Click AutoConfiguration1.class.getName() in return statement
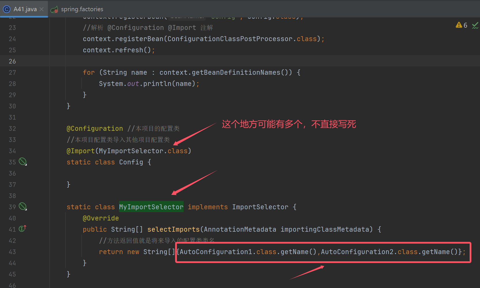Screen dimensions: 480x288 point(248,252)
